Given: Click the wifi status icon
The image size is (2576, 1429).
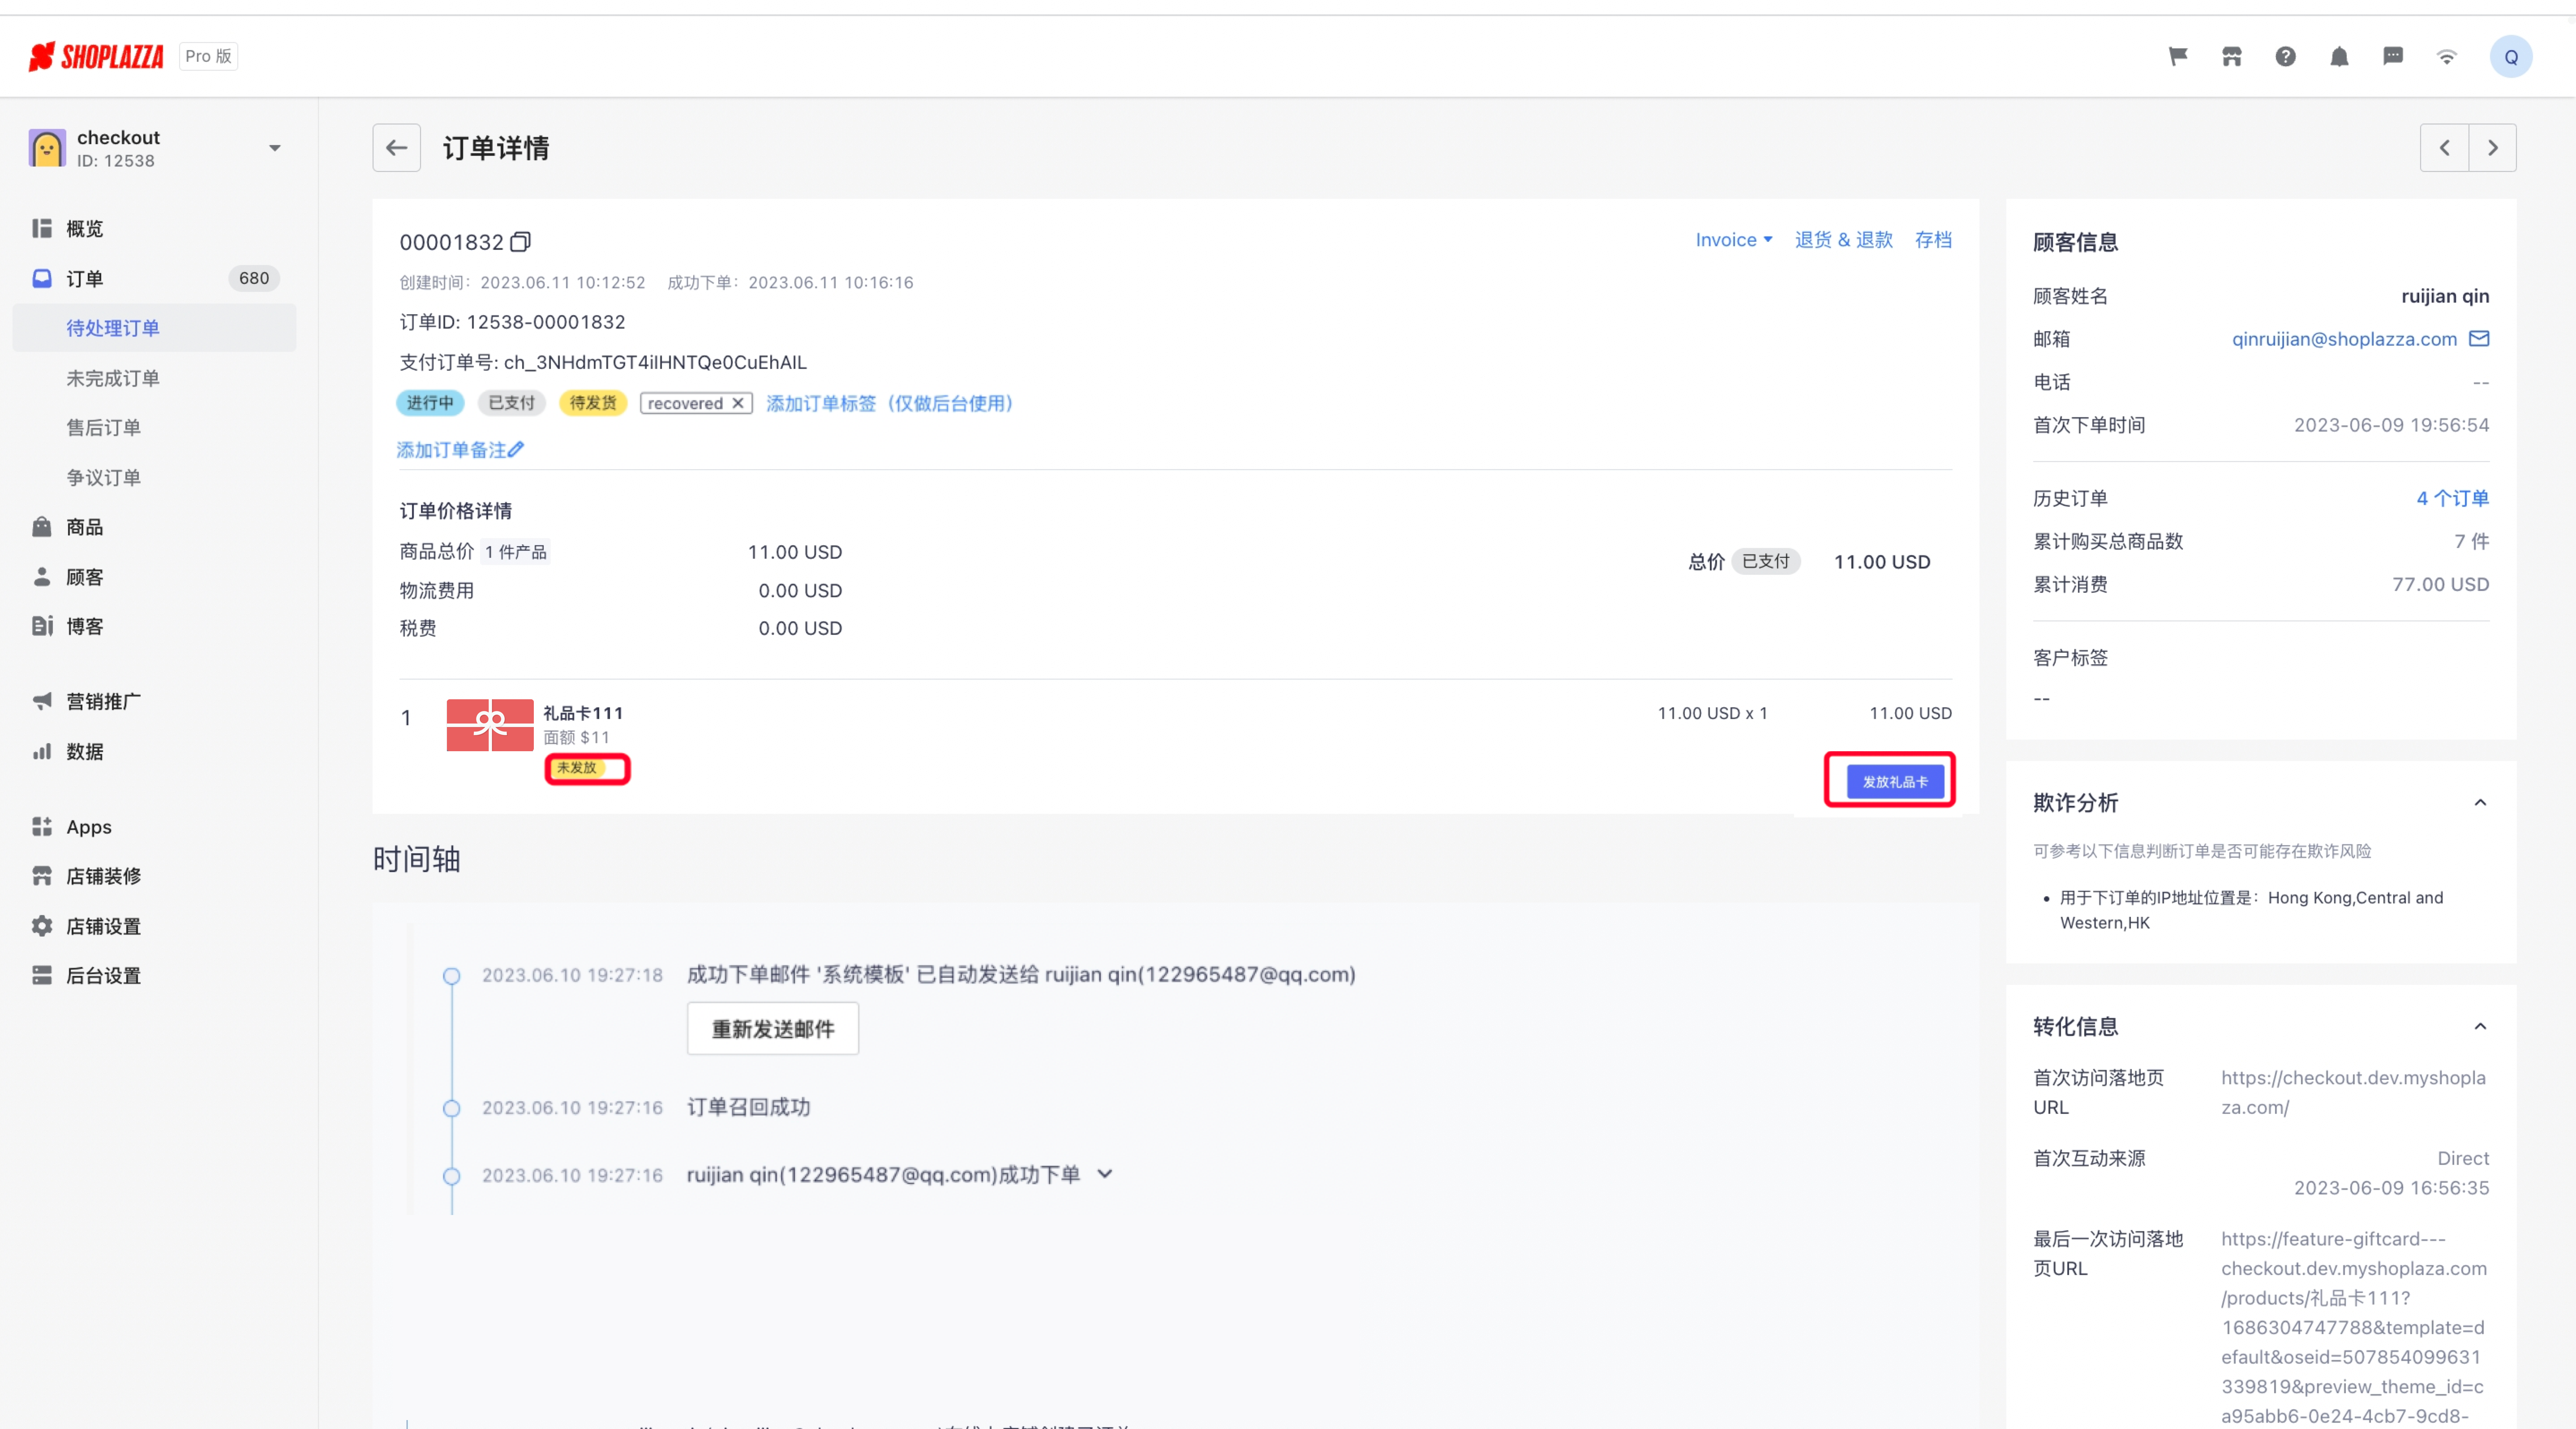Looking at the screenshot, I should (x=2446, y=57).
